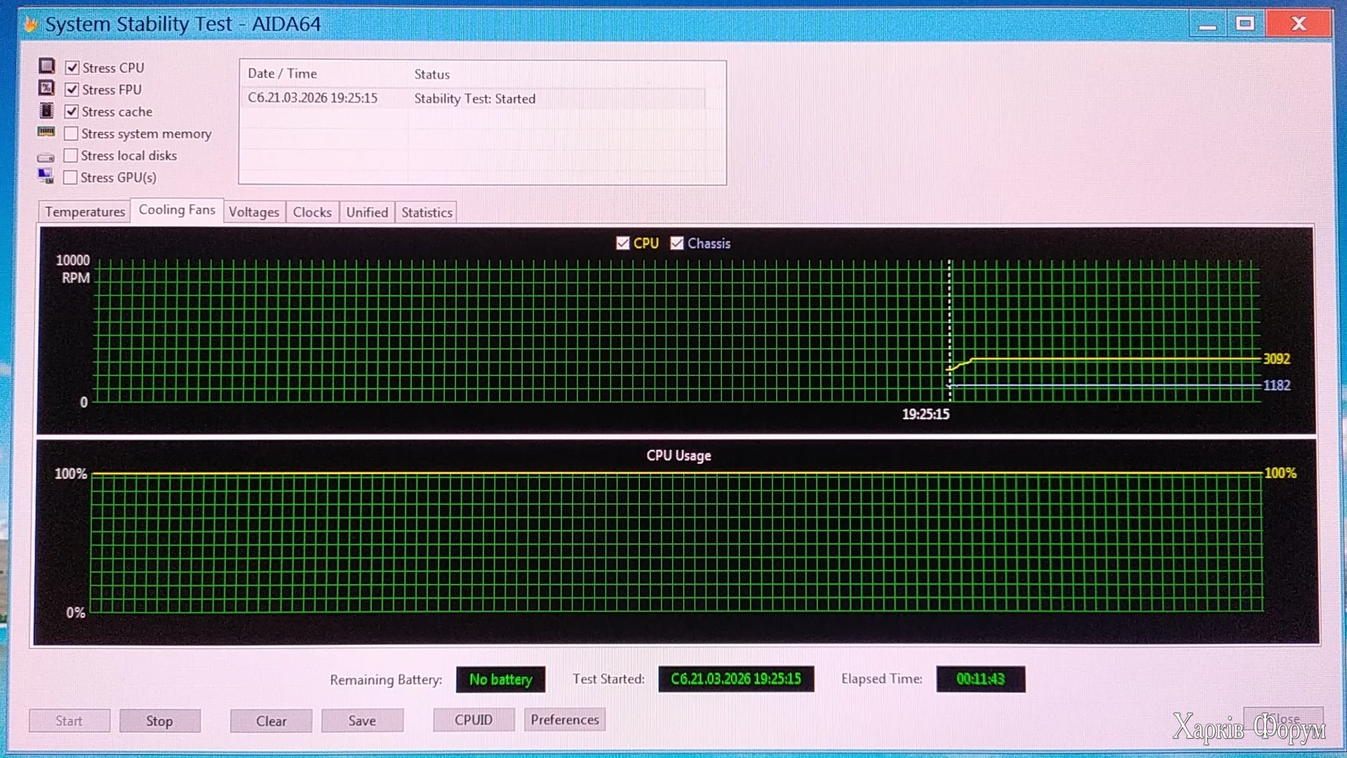Save the stability test results
The image size is (1347, 758).
tap(362, 721)
